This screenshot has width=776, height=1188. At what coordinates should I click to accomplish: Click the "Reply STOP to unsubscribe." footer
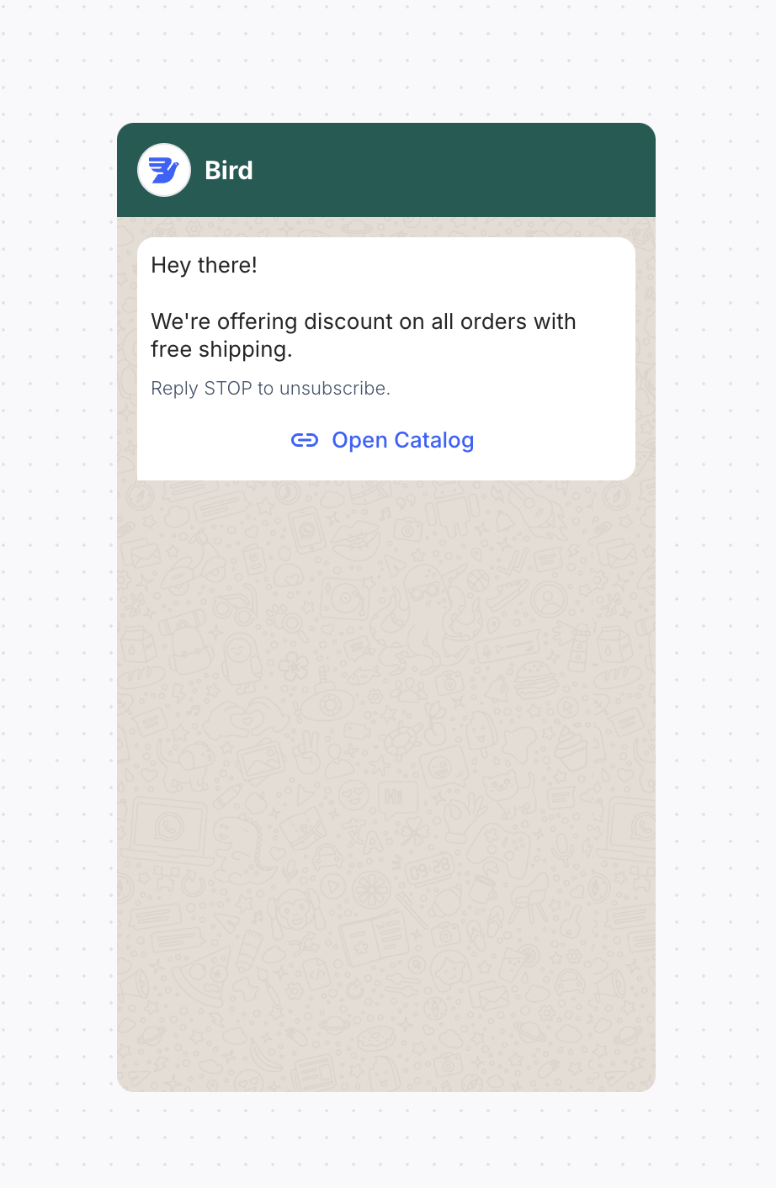coord(270,388)
